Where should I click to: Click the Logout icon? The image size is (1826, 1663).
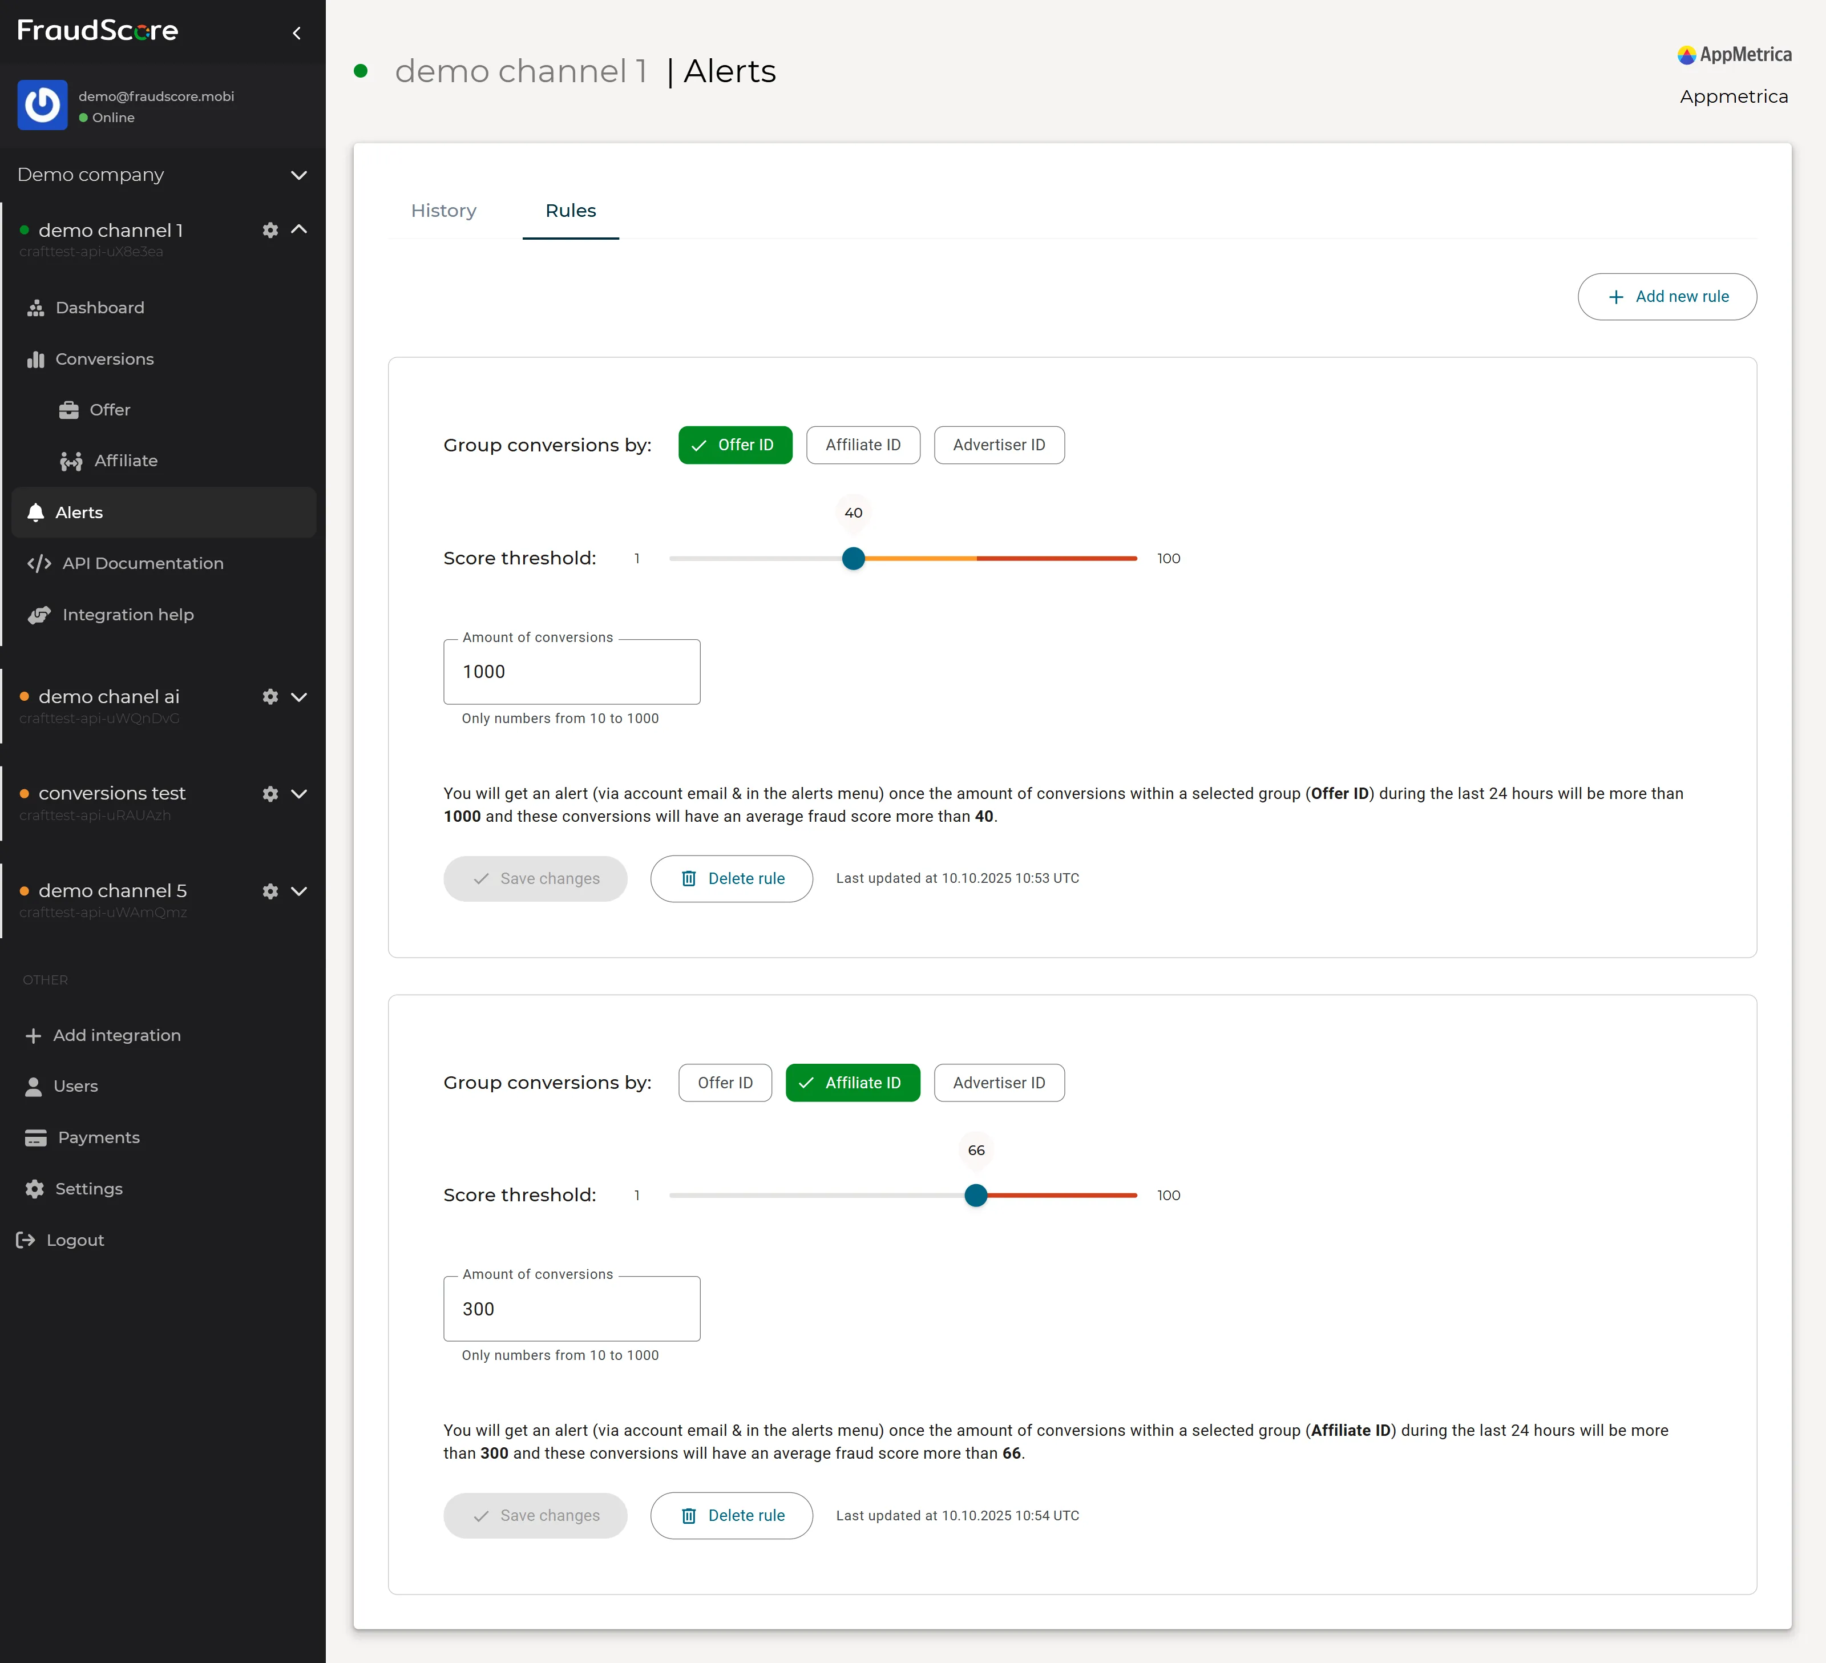click(x=25, y=1240)
